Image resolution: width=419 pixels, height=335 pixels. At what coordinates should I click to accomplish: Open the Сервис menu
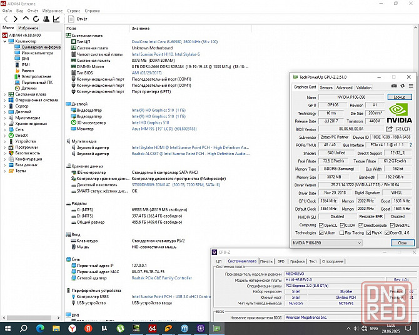[x=74, y=11]
